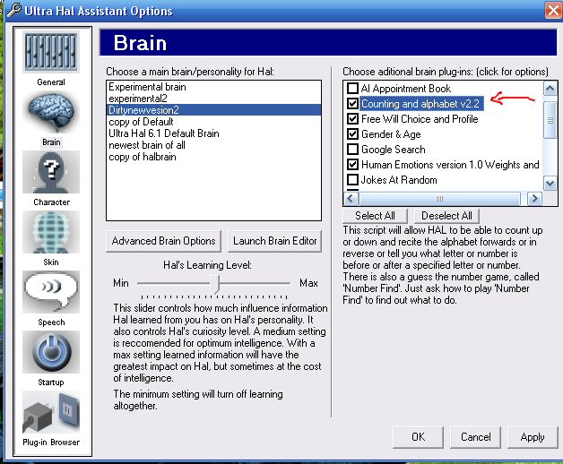Click the AI Appointment Book plug-in label
Viewport: 563px width, 464px height.
point(406,89)
